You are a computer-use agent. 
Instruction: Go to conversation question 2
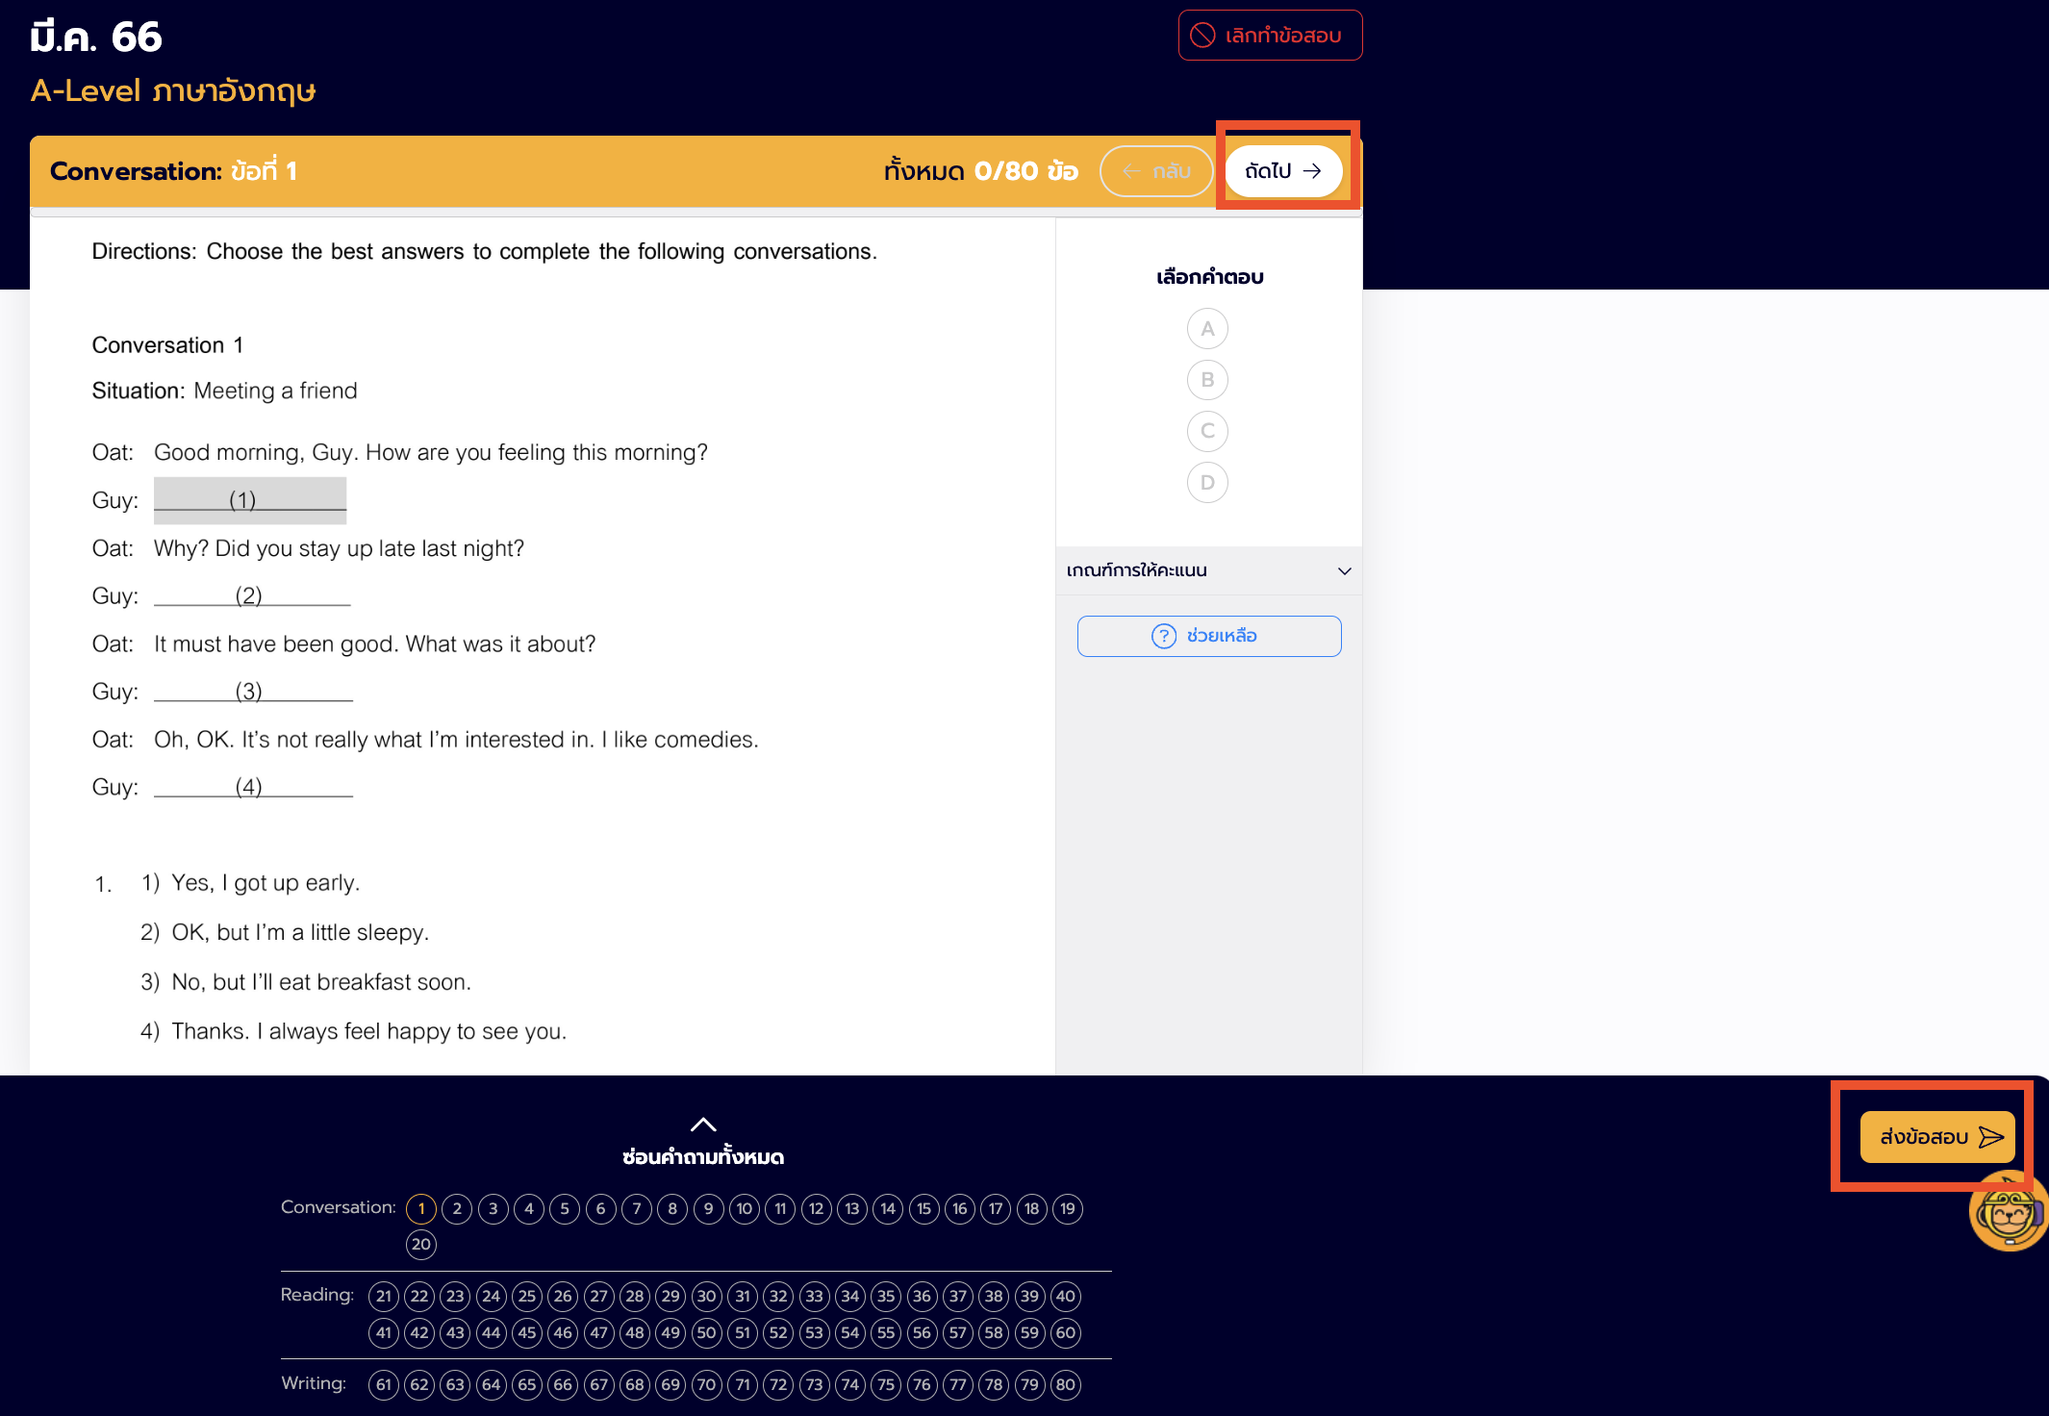point(457,1208)
